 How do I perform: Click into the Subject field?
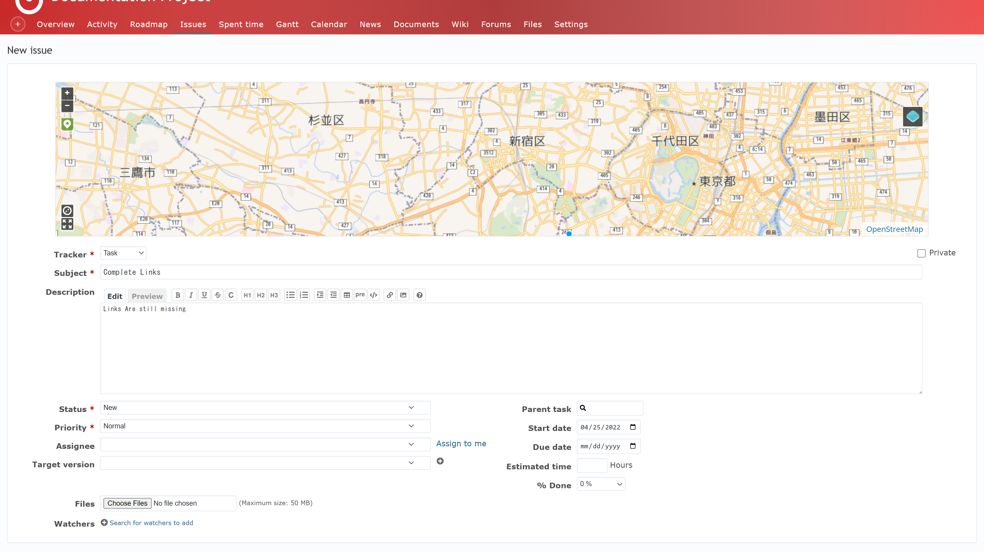[511, 272]
